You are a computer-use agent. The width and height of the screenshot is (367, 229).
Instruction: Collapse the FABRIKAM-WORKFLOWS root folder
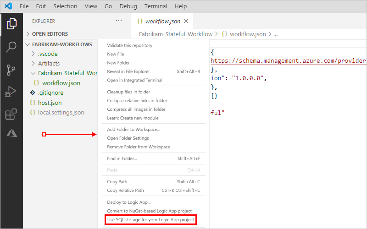point(28,44)
